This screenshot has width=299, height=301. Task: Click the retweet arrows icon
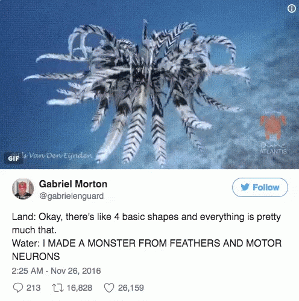tap(58, 288)
